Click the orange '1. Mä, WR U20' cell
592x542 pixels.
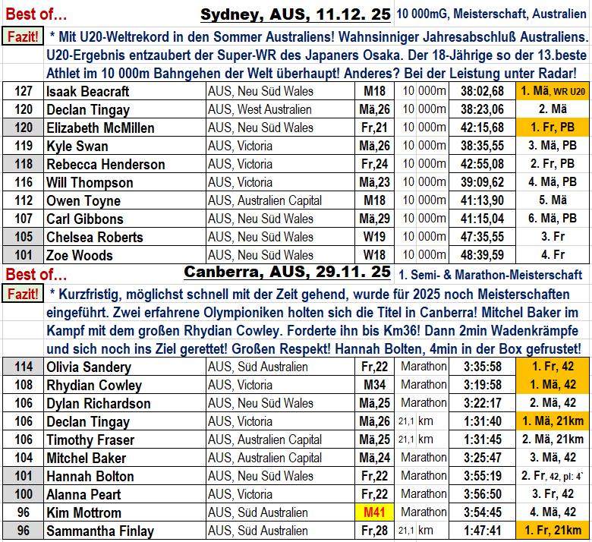point(553,91)
